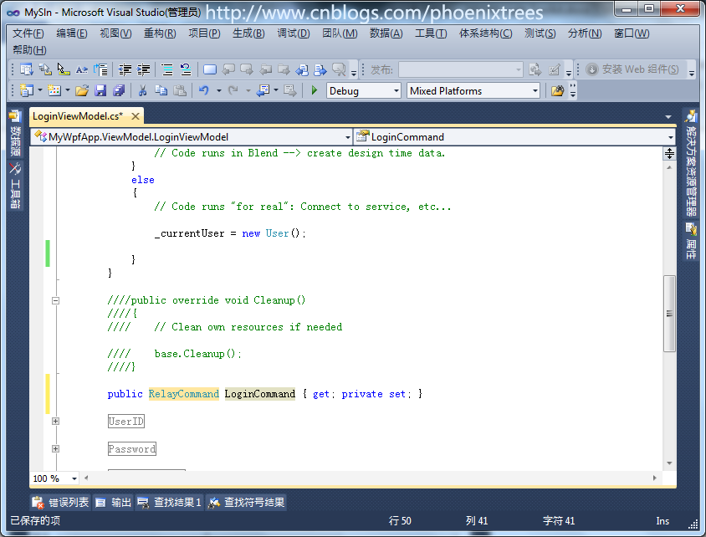Image resolution: width=706 pixels, height=537 pixels.
Task: Open the 帮助(H) menu
Action: pyautogui.click(x=29, y=50)
